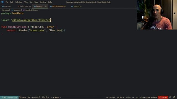Open the Run menu

(36, 2)
